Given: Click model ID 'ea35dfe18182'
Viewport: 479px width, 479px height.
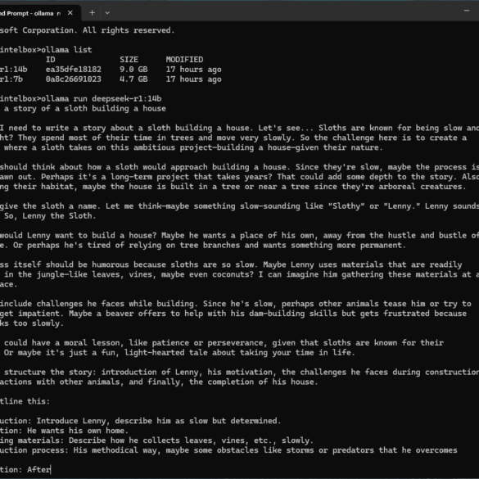Looking at the screenshot, I should coord(74,70).
